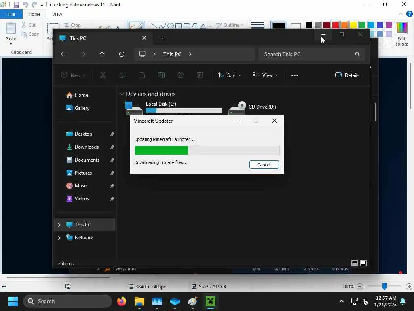
Task: Click the This PC breadcrumb in the address bar
Action: pyautogui.click(x=172, y=55)
